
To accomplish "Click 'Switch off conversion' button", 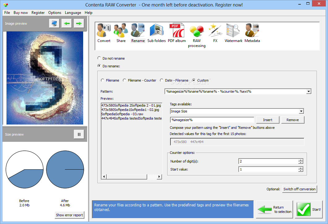I will click(300, 189).
